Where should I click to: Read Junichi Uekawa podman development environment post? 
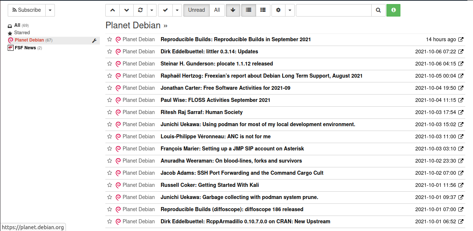pyautogui.click(x=258, y=124)
